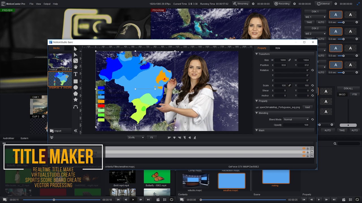Open the Help menu
The height and width of the screenshot is (203, 362).
(55, 4)
